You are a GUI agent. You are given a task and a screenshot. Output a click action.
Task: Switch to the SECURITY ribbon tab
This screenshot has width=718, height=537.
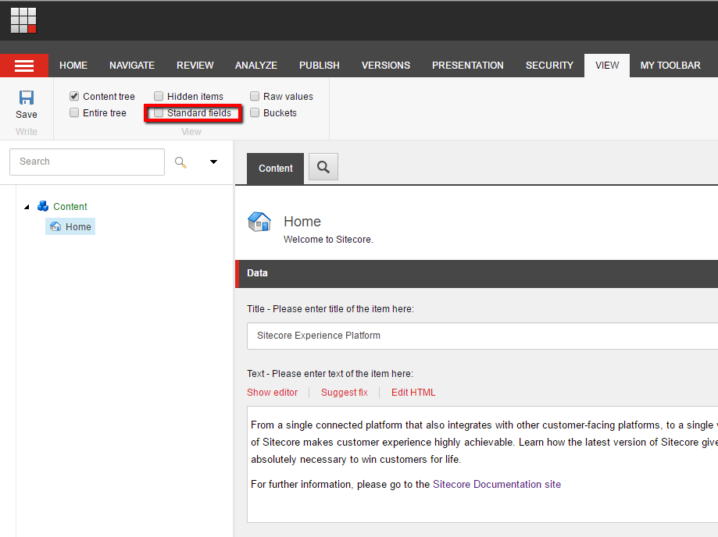[x=549, y=66]
